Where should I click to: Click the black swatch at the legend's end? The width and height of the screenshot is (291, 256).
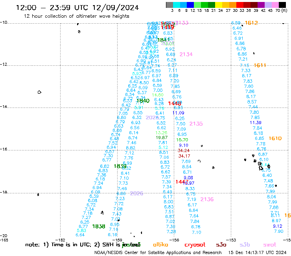point(282,5)
